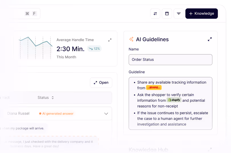Viewport: 231px width, 153px height.
Task: Click the F key shortcut badge
Action: (x=34, y=14)
